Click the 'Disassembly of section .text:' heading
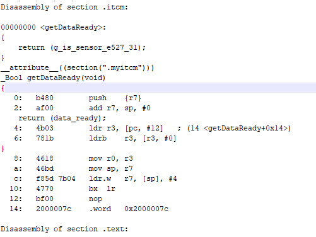The height and width of the screenshot is (237, 316). coord(64,229)
